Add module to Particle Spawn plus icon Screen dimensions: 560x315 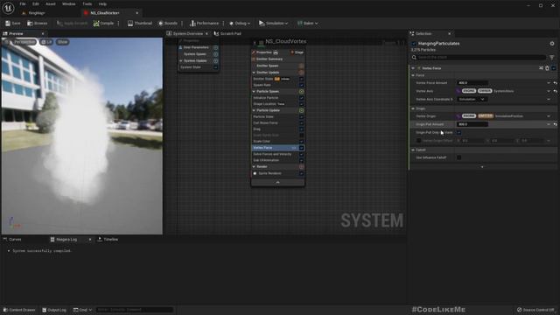301,91
